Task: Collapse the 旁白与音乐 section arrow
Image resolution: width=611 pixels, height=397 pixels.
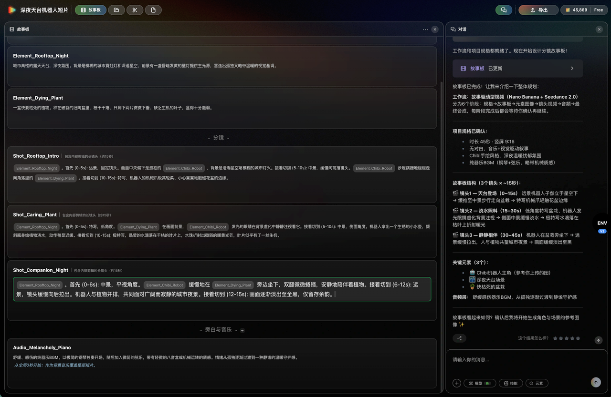Action: pyautogui.click(x=242, y=330)
